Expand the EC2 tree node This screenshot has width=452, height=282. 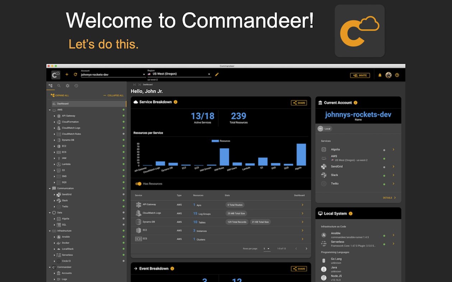tap(55, 146)
